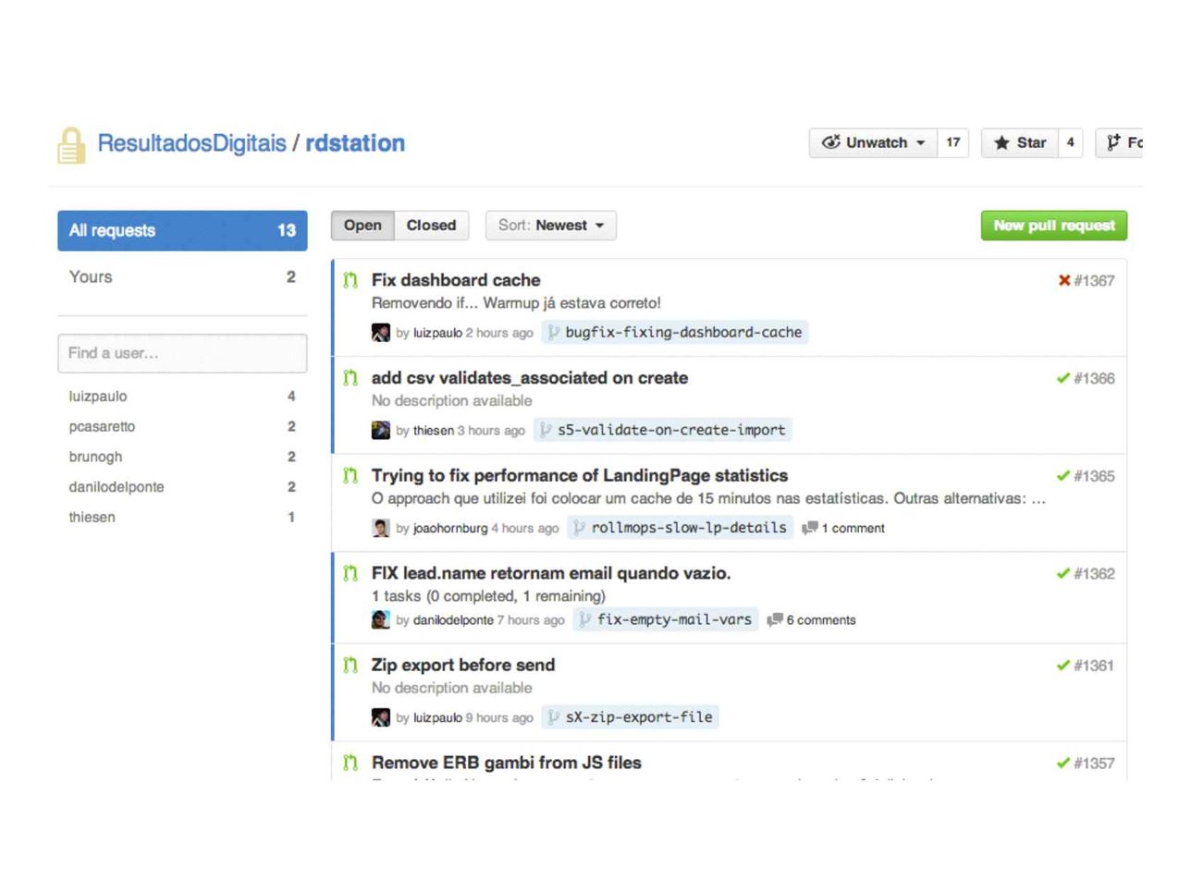
Task: Click the comment bubble icon next to 6 comments
Action: tap(775, 619)
